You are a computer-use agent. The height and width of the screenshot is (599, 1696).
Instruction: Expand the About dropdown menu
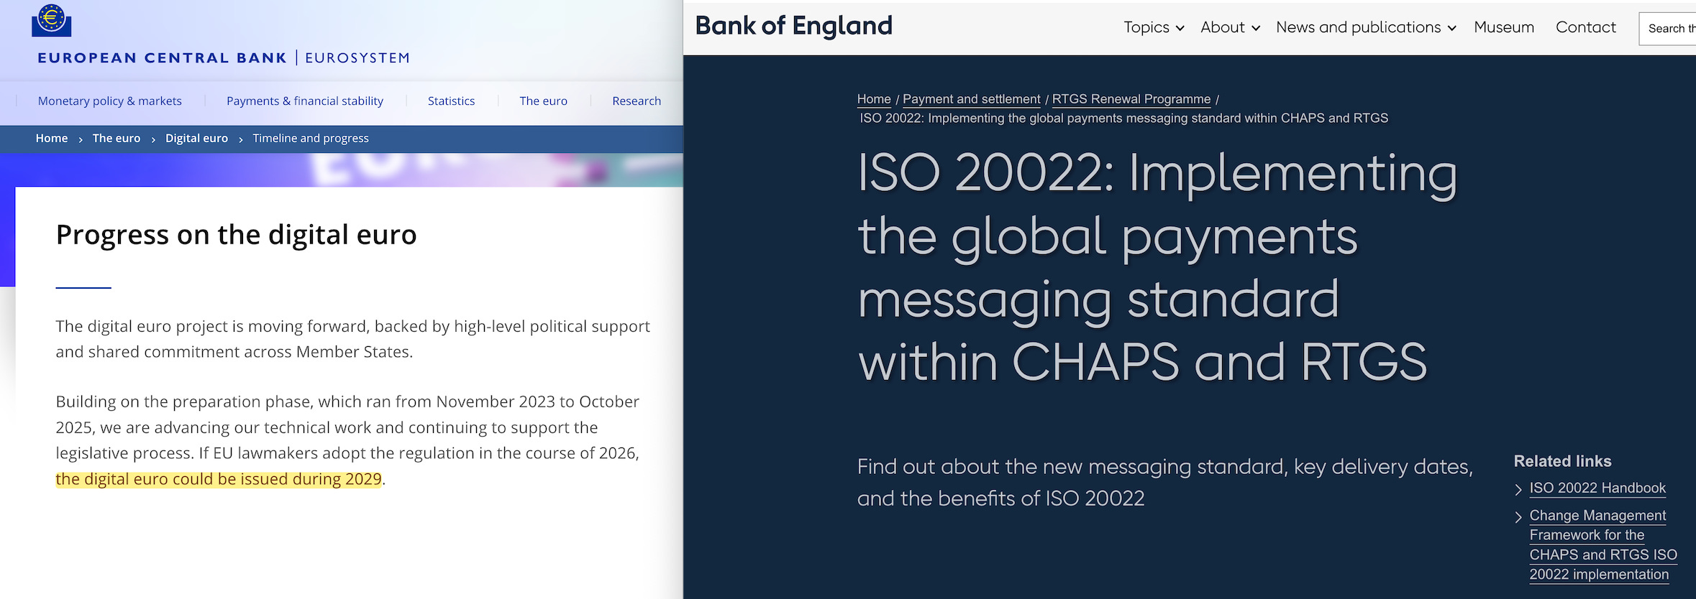[1230, 27]
